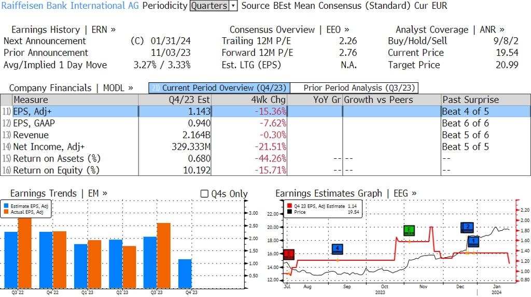Viewport: 531px width, 297px height.
Task: Select the Net Income, Adj+ row
Action: (x=265, y=147)
